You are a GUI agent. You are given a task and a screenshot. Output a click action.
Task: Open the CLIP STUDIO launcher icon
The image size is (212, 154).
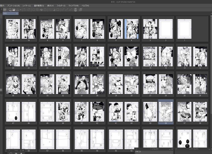tap(5, 10)
